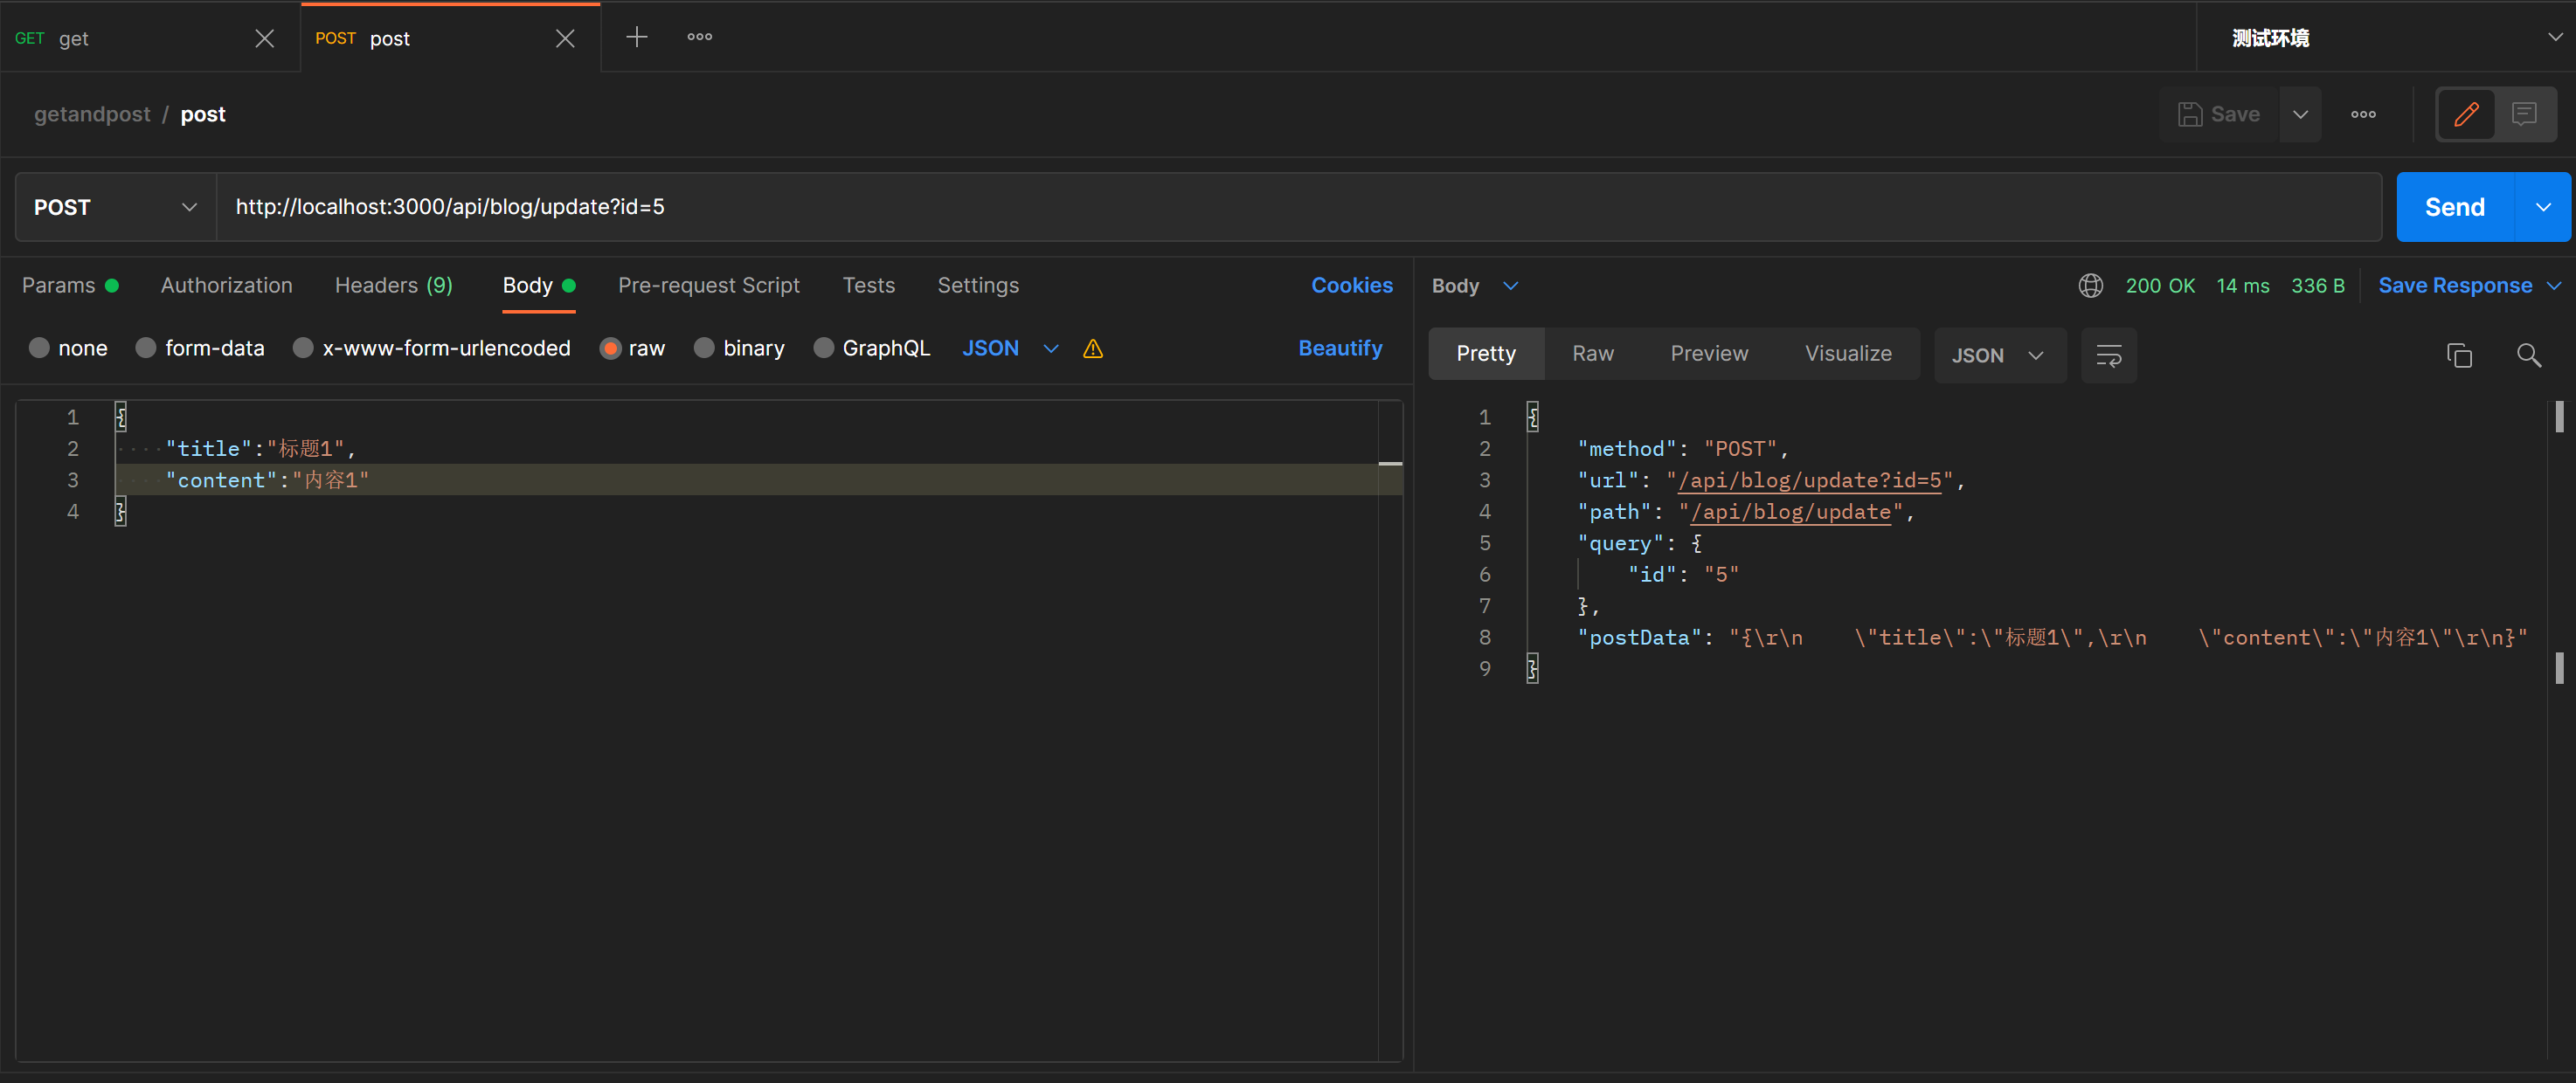The image size is (2576, 1083).
Task: Expand the Send button arrow dropdown
Action: (x=2542, y=207)
